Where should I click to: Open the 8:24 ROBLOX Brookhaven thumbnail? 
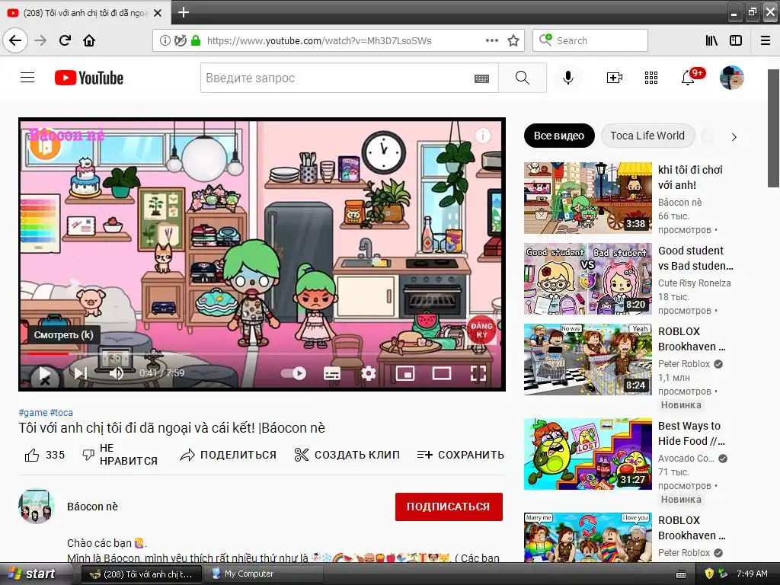click(587, 360)
